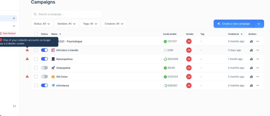The image size is (270, 116).
Task: Open statistics icon for infirmieres campaign
Action: (x=251, y=86)
